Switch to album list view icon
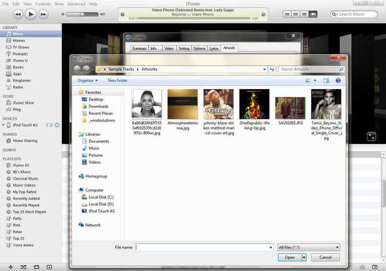Screen dimensions: 386x271 (x=296, y=14)
